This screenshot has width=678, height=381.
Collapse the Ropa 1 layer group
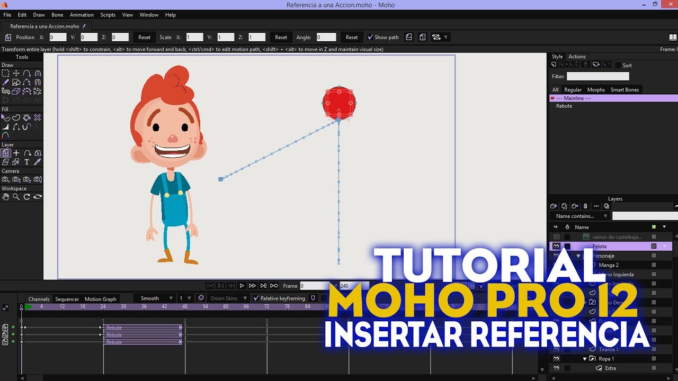pyautogui.click(x=585, y=359)
